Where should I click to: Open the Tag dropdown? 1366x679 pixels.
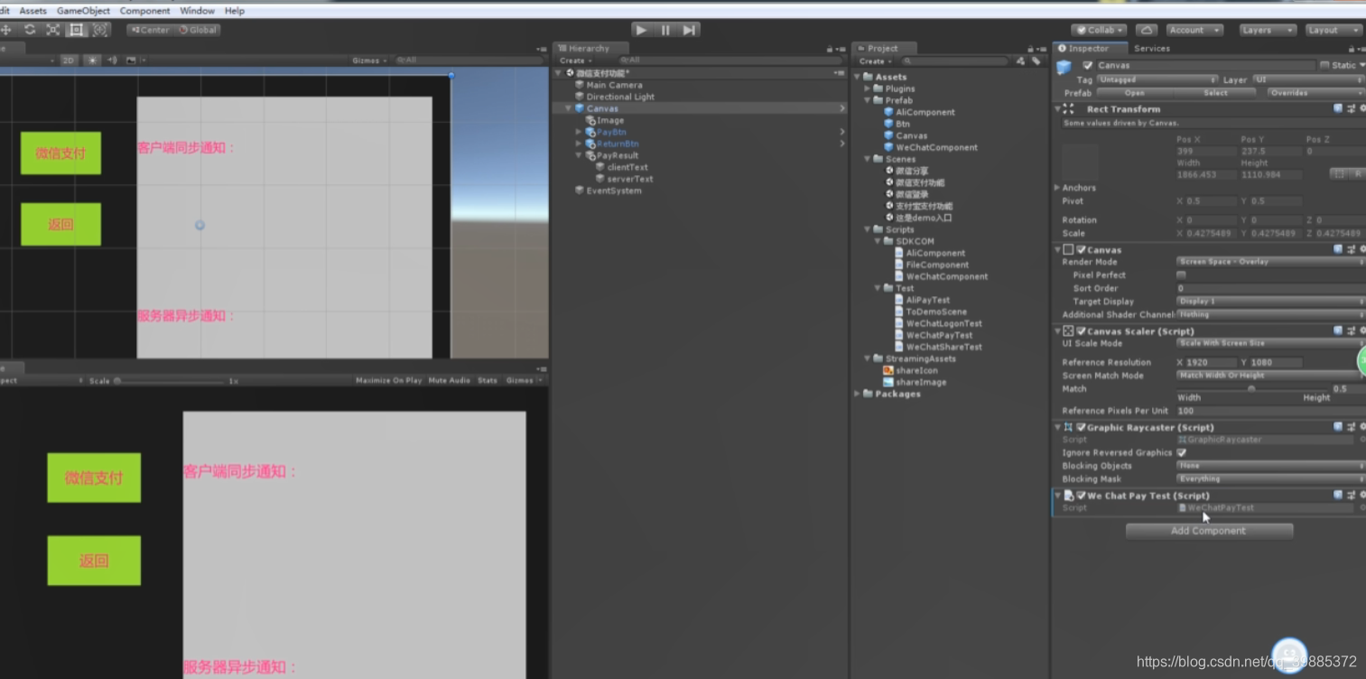click(1157, 79)
